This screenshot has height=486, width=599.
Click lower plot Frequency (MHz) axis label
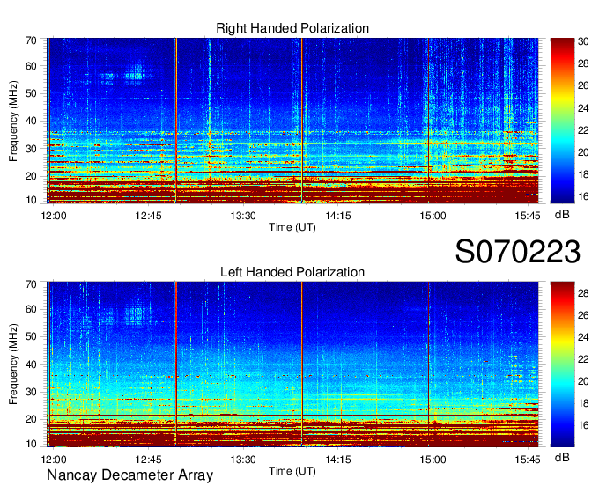tap(13, 364)
